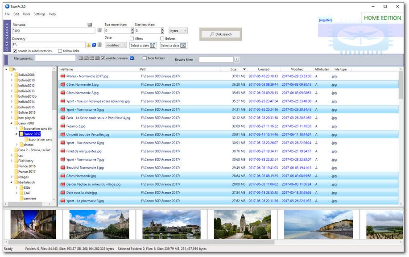409x257 pixels.
Task: Click the last small option button before enable preview
Action: pyautogui.click(x=97, y=58)
